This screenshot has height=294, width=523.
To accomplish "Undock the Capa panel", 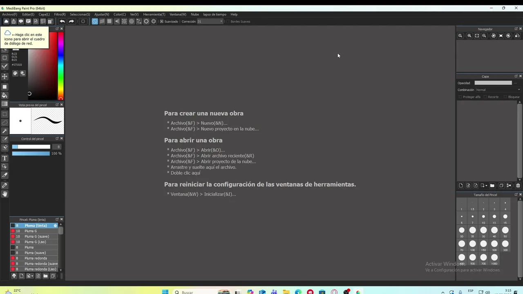I will pos(516,76).
